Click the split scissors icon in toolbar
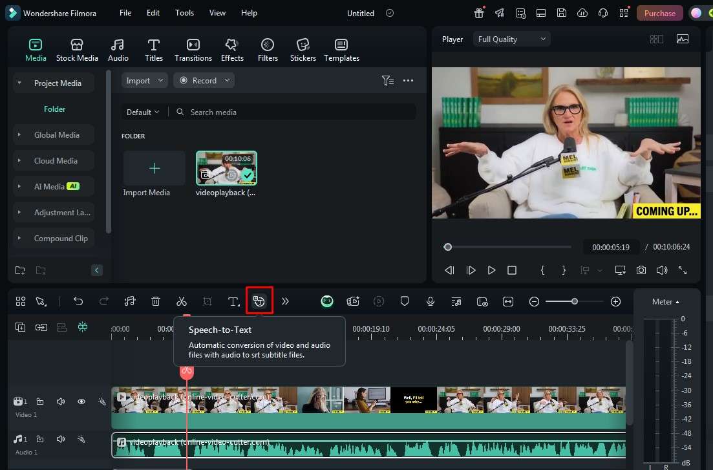This screenshot has height=470, width=713. (x=182, y=301)
